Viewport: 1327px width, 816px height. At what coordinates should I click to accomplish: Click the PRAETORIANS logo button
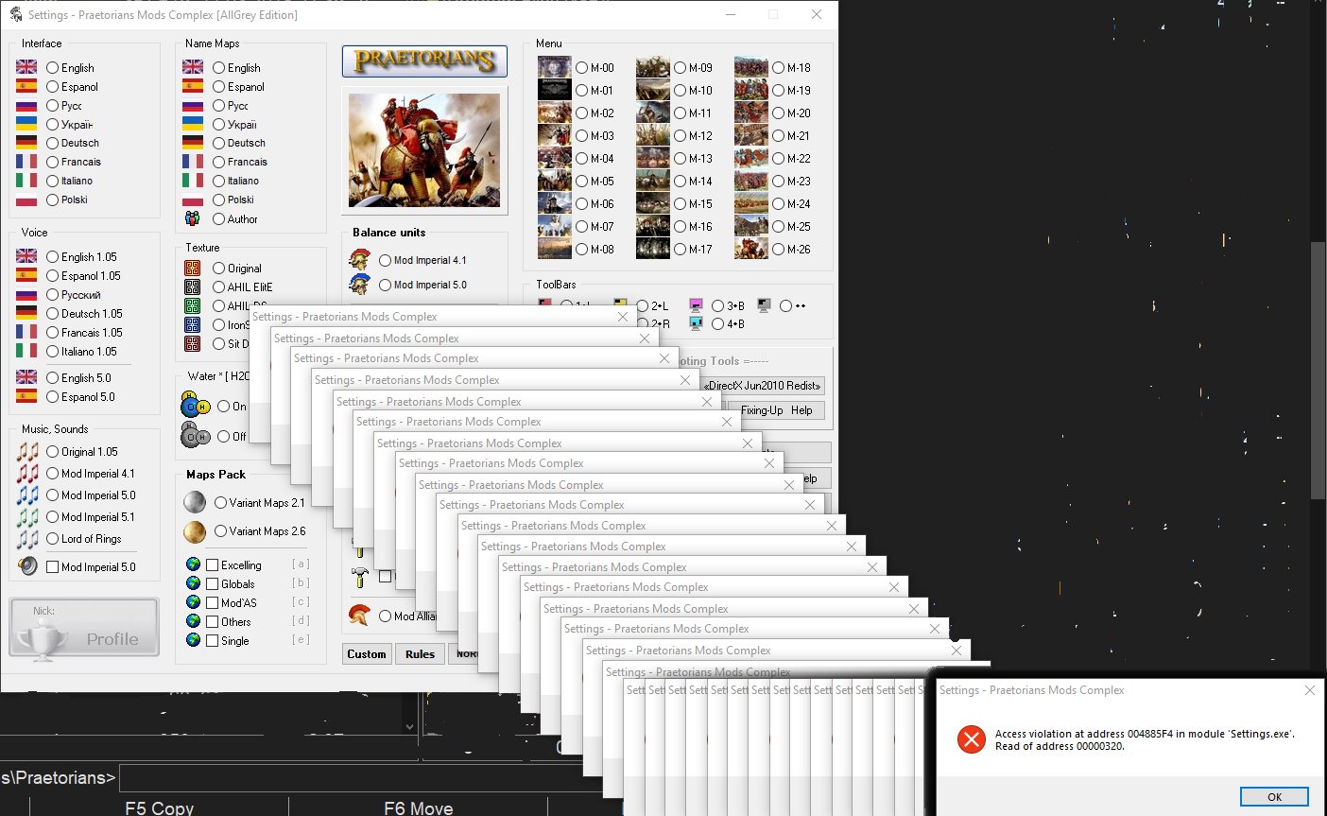tap(424, 61)
